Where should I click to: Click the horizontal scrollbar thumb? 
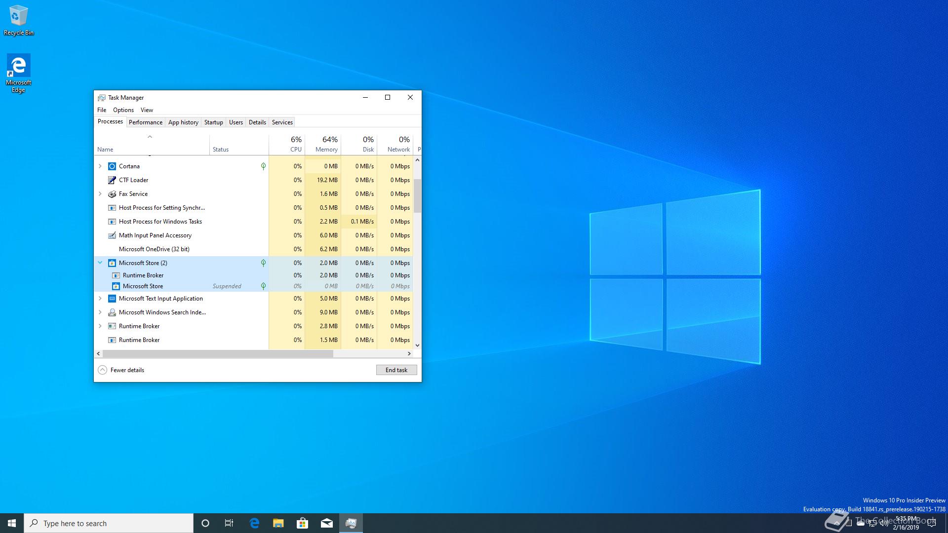[x=218, y=354]
